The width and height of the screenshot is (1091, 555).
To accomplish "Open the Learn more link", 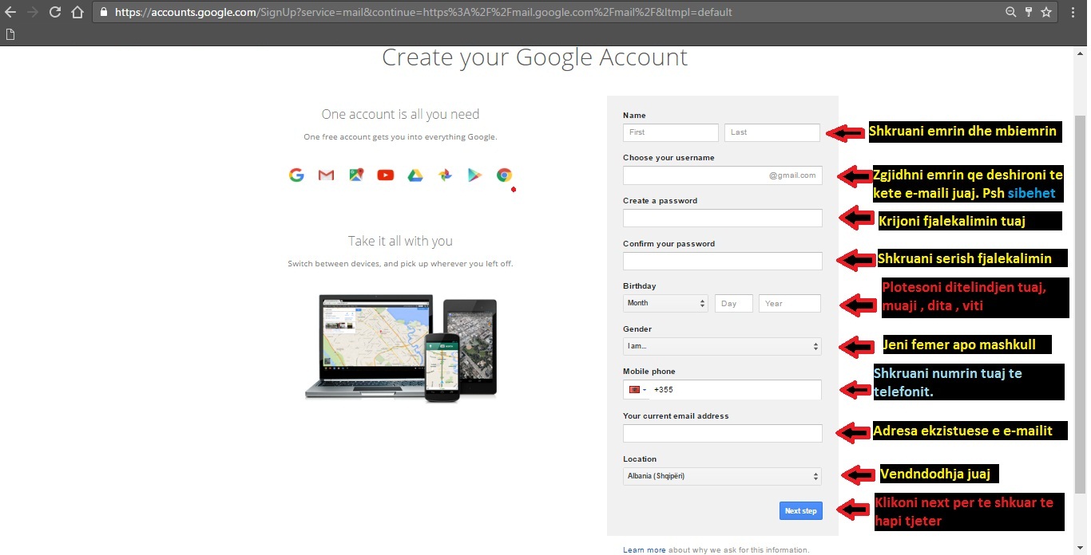I will [645, 550].
